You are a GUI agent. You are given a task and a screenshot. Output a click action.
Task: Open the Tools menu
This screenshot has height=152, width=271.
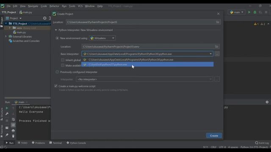(72, 6)
